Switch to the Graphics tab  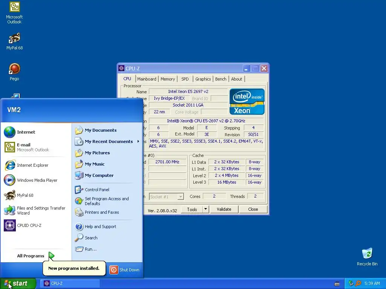pyautogui.click(x=203, y=79)
